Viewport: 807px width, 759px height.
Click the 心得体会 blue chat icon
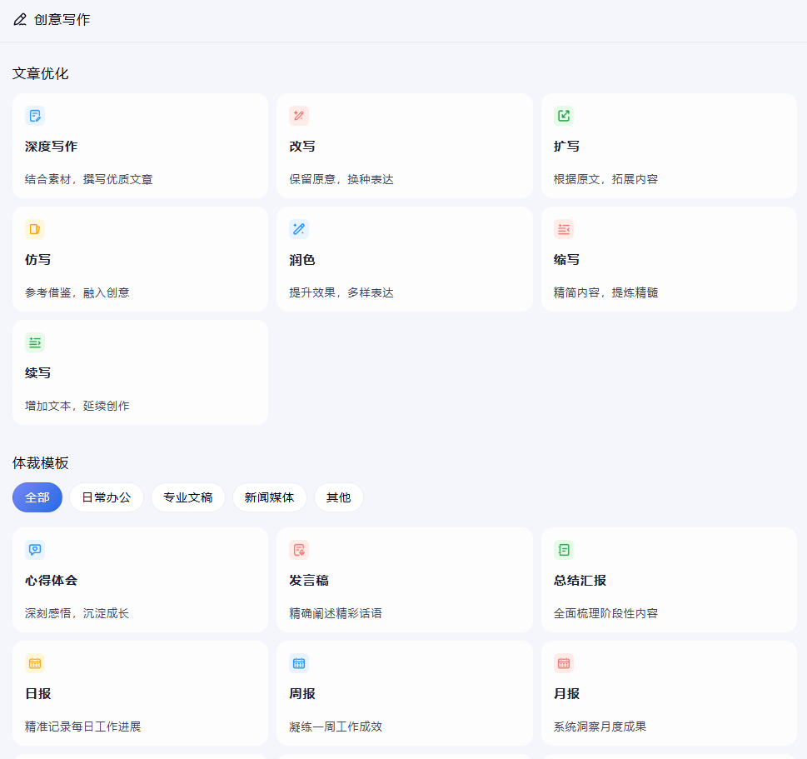click(x=35, y=550)
